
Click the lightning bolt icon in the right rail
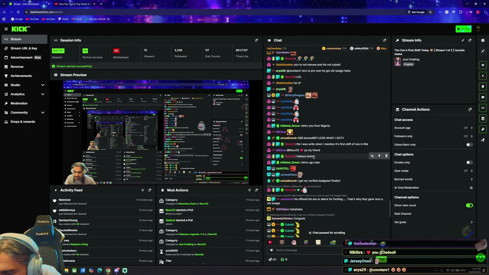(x=483, y=76)
